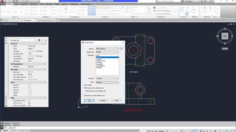Click the keyword search box

tap(169, 1)
